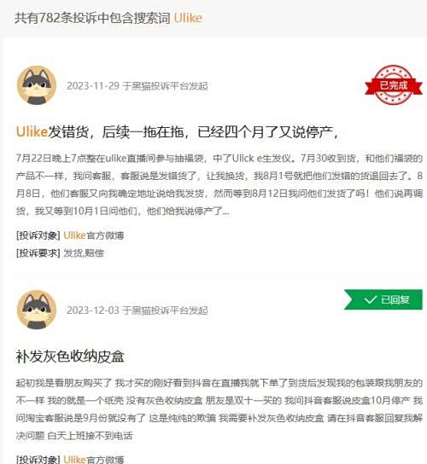
Task: Click the [投诉对象] label in first complaint
Action: [x=38, y=235]
